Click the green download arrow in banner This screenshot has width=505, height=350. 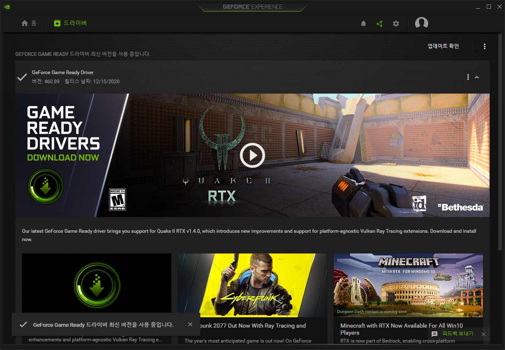pos(45,186)
